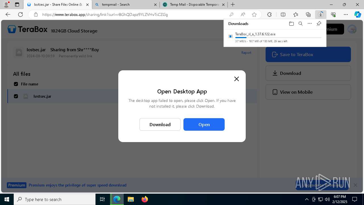
Task: Open browser Extensions icon
Action: pos(269,15)
